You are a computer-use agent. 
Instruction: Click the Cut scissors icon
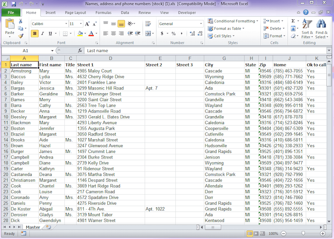pyautogui.click(x=21, y=21)
